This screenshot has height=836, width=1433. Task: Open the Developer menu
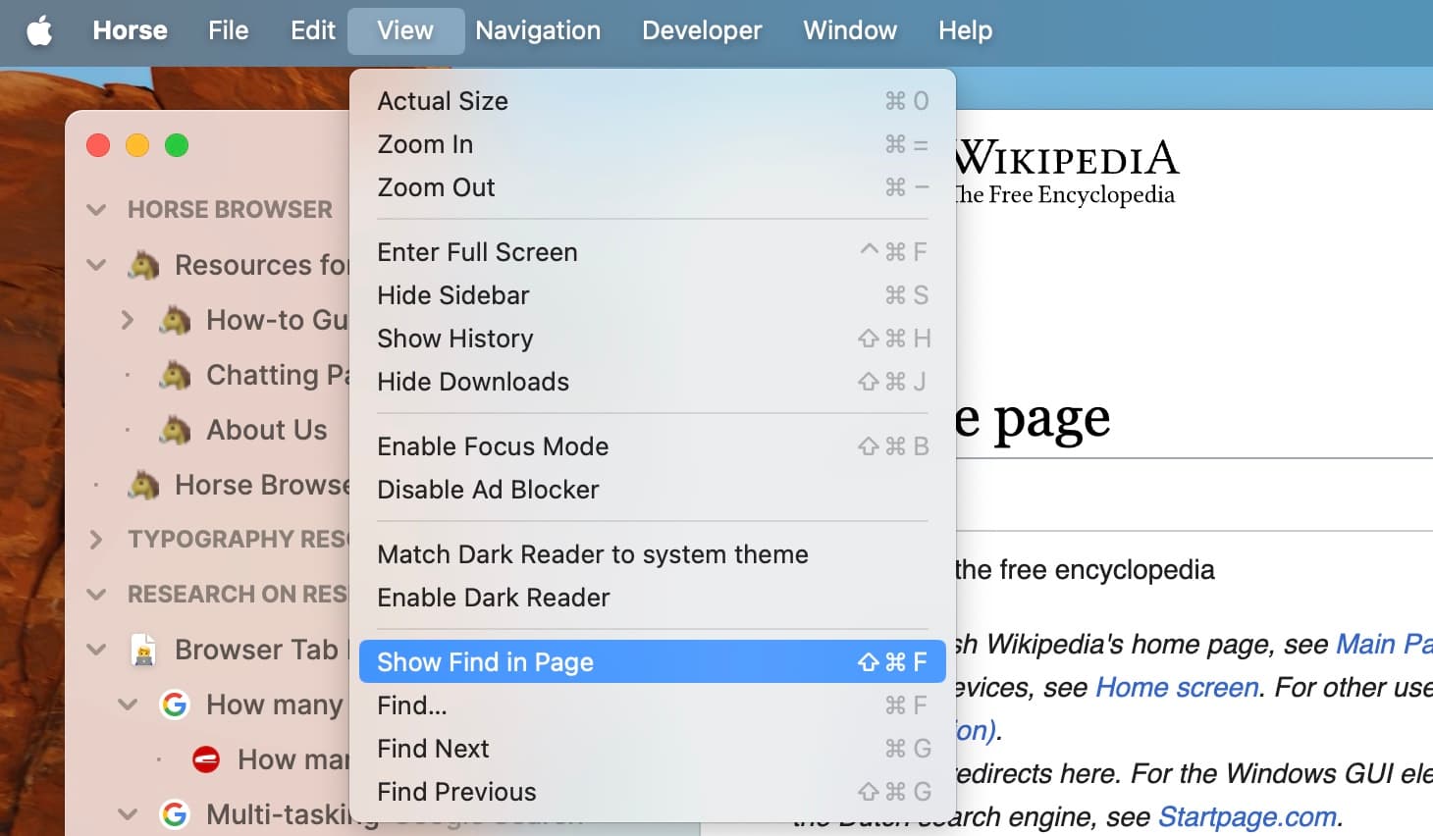[701, 29]
